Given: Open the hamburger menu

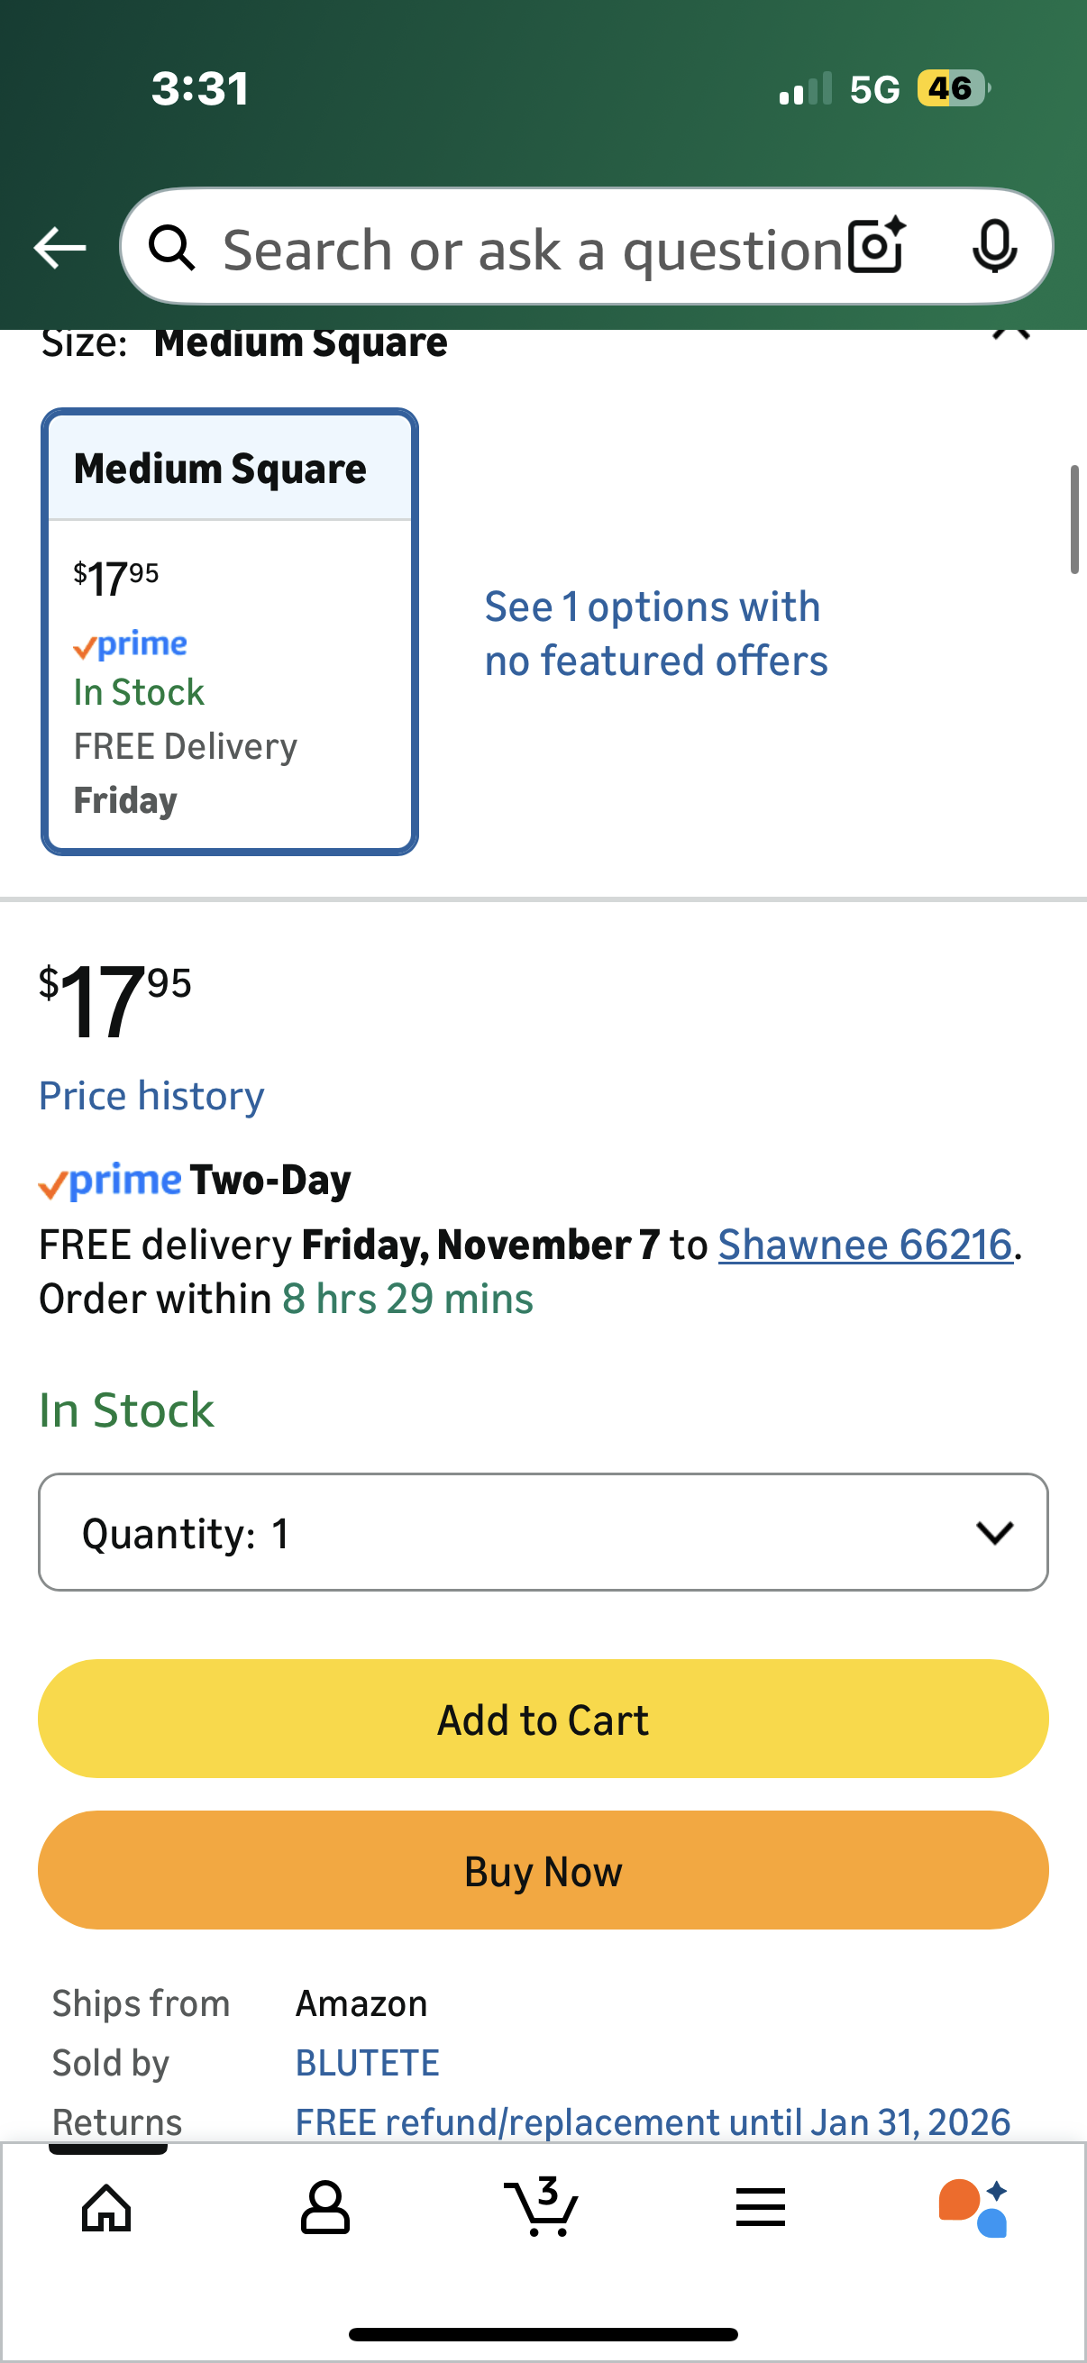Looking at the screenshot, I should click(x=761, y=2207).
